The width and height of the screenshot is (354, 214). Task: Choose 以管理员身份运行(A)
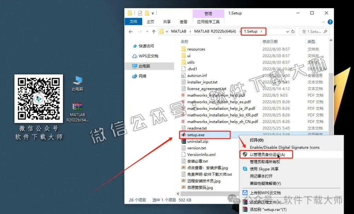[x=267, y=155]
